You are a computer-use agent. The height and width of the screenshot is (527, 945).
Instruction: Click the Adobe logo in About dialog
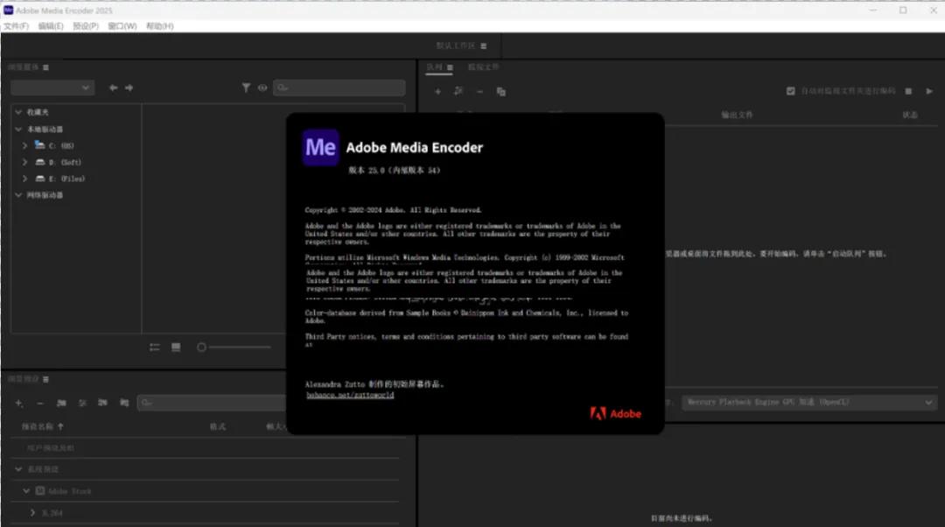[x=615, y=414]
